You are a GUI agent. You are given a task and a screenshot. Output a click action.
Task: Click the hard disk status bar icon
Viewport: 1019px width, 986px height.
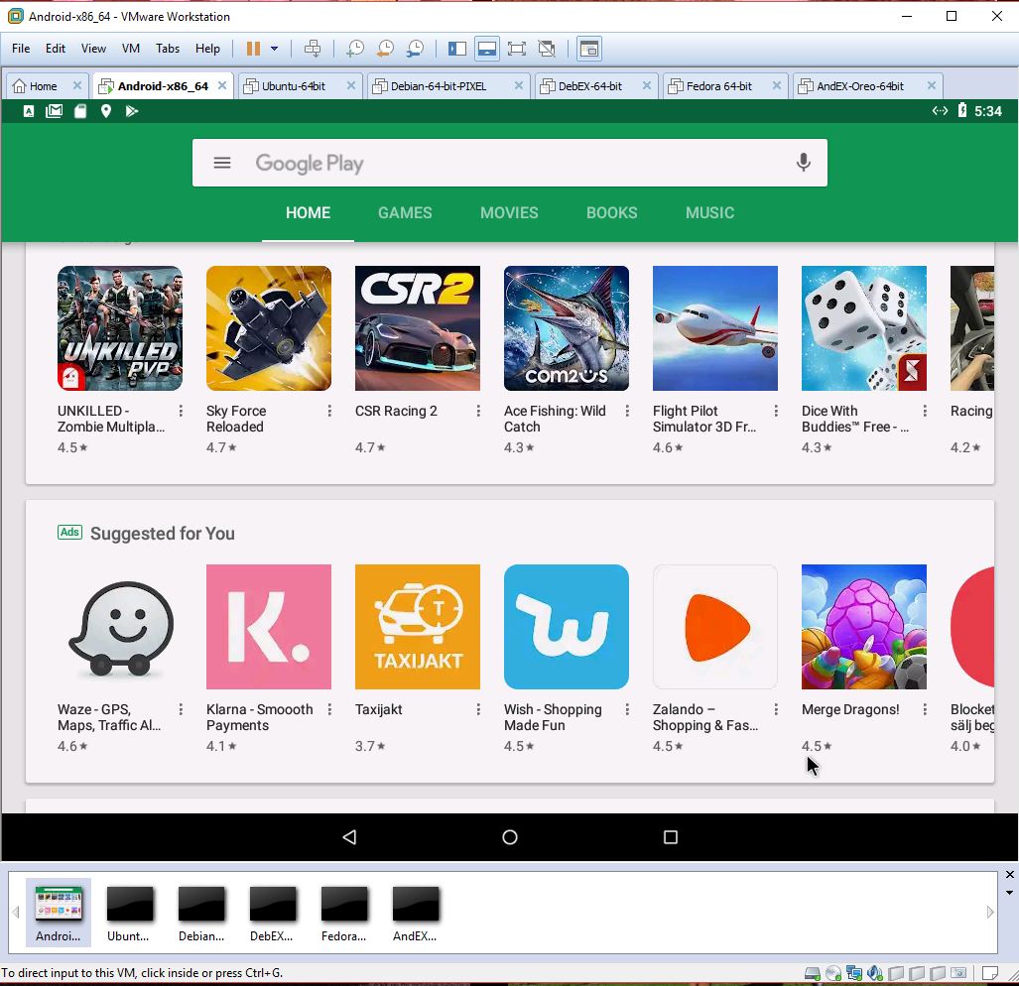click(x=813, y=973)
